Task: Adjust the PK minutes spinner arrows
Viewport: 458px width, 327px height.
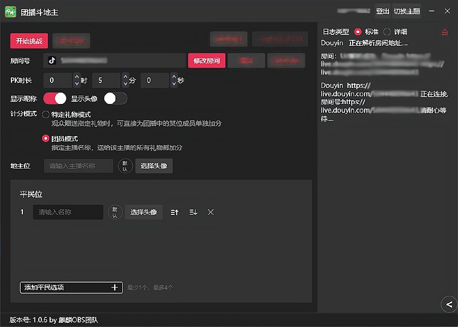Action: [x=125, y=81]
